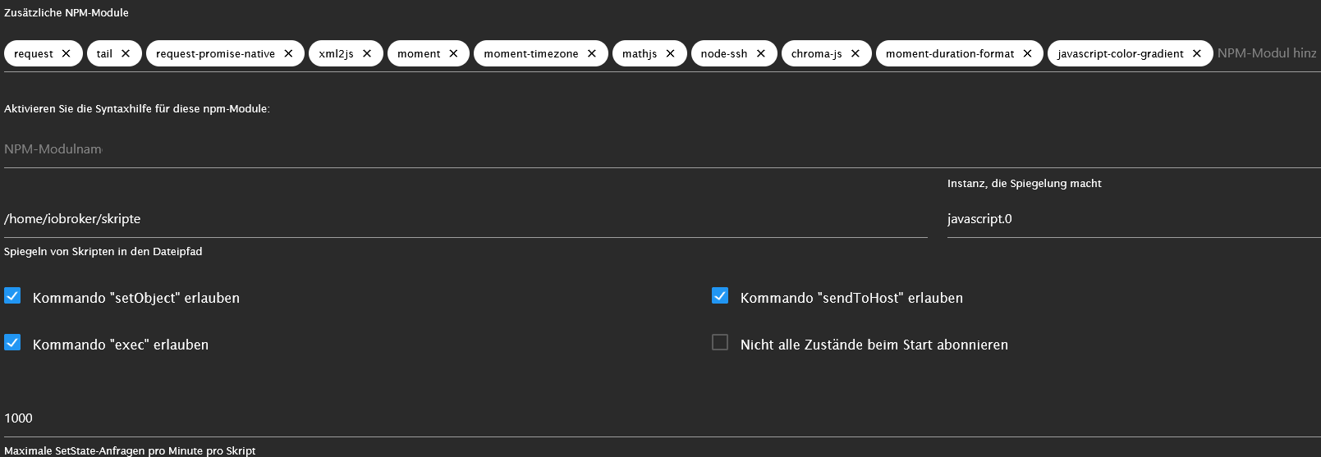Screen dimensions: 1321x457
Task: Open the "Instanz, die Spiegelung macht" selector
Action: coord(1133,219)
